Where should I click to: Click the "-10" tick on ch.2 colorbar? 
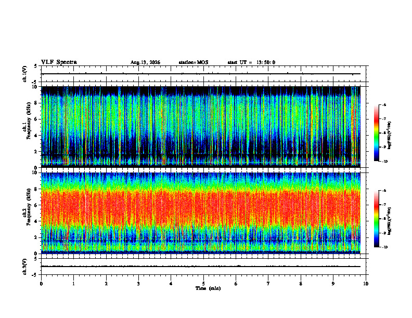[385, 247]
